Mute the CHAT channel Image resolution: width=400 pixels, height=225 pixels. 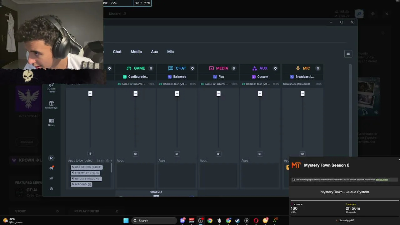177,154
